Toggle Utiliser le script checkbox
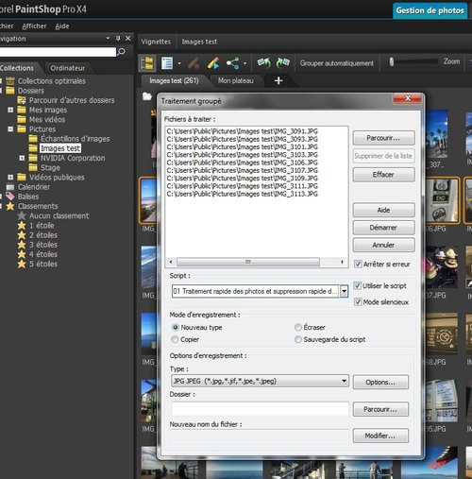 point(357,285)
